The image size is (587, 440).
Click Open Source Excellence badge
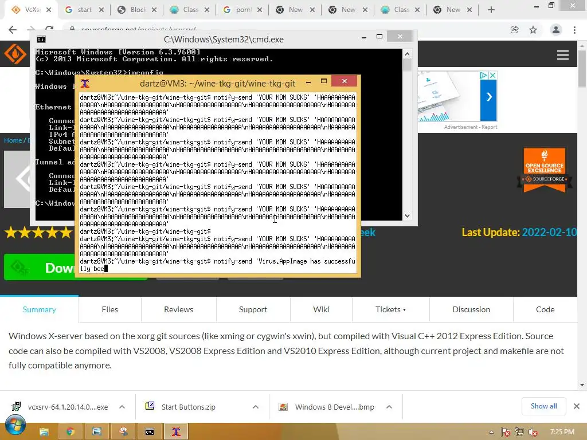click(x=545, y=170)
